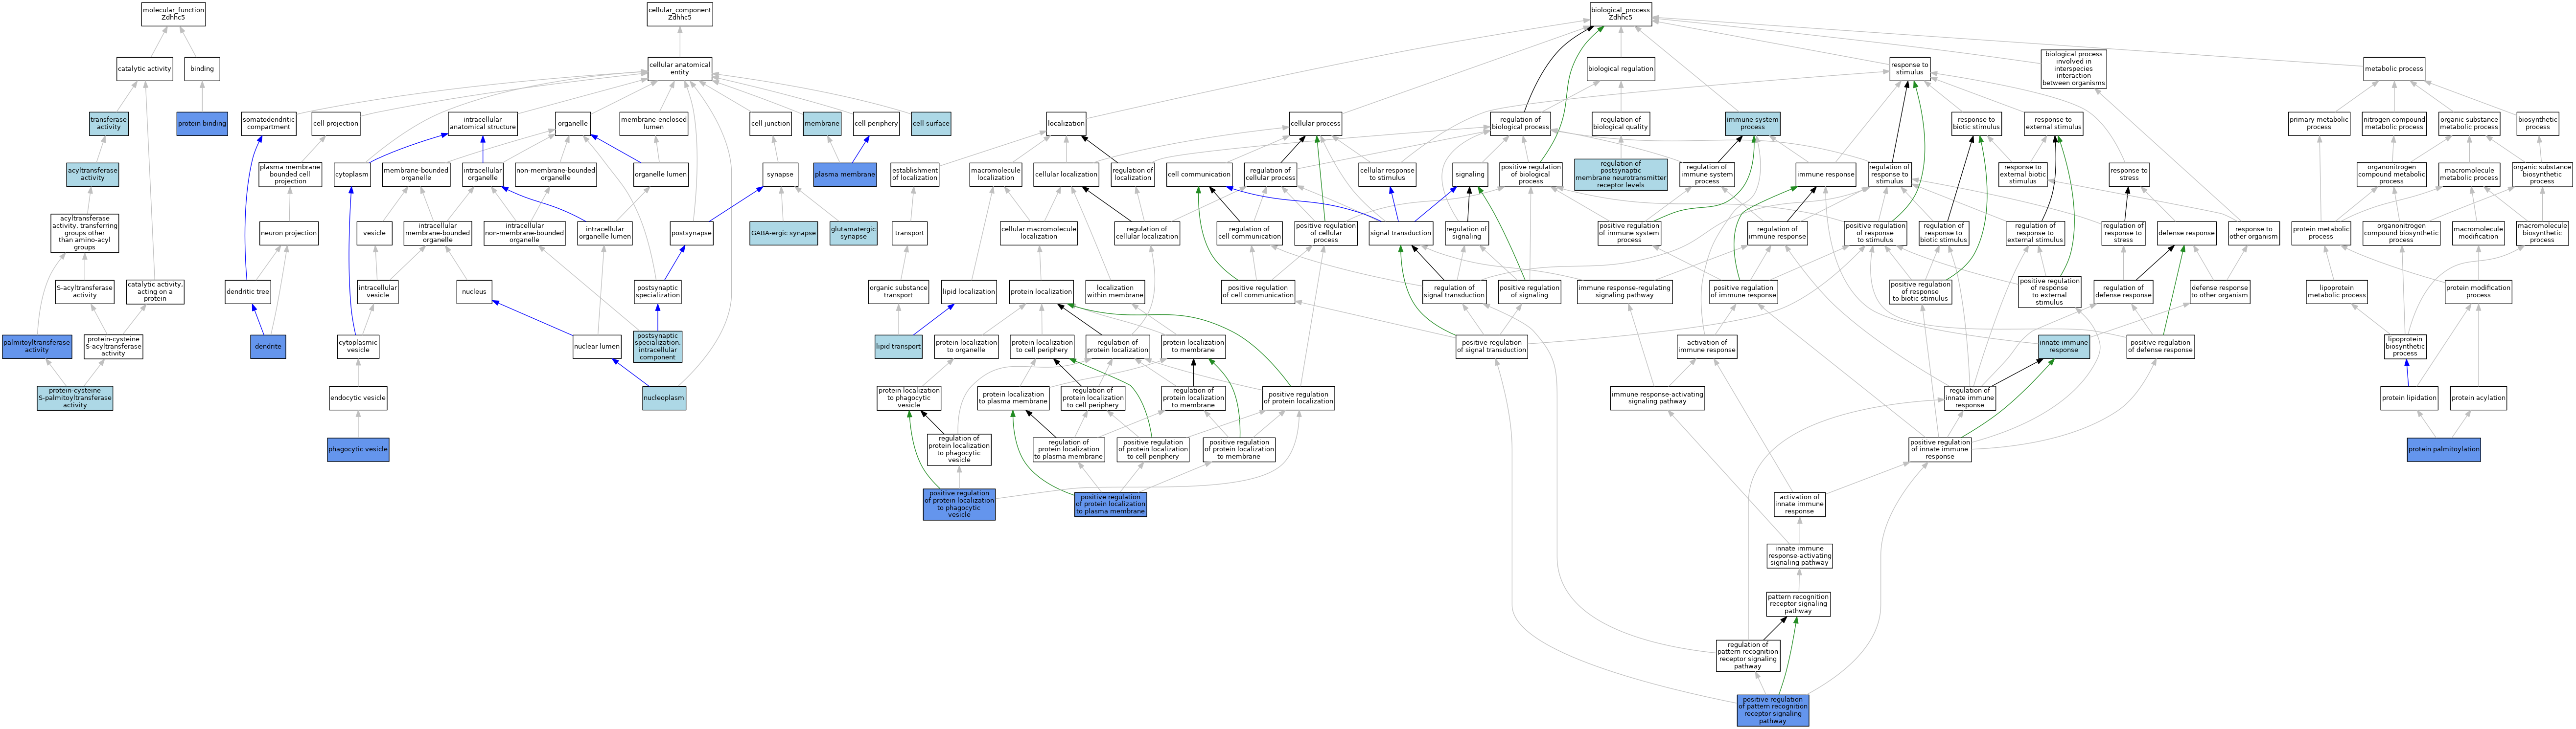This screenshot has width=2576, height=729.
Task: Click the 'lipid localization' node
Action: [x=969, y=292]
